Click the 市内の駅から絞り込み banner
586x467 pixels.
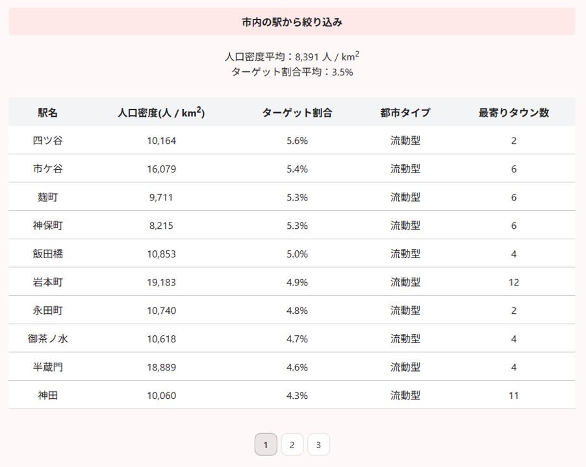click(292, 22)
